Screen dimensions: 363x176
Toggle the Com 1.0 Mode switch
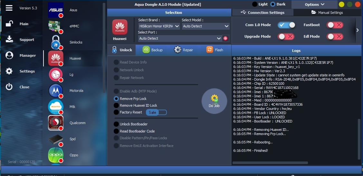point(286,25)
